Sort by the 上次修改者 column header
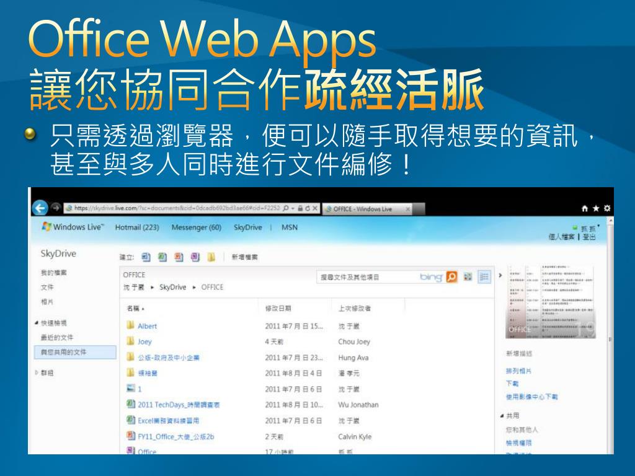The height and width of the screenshot is (476, 635). tap(354, 309)
